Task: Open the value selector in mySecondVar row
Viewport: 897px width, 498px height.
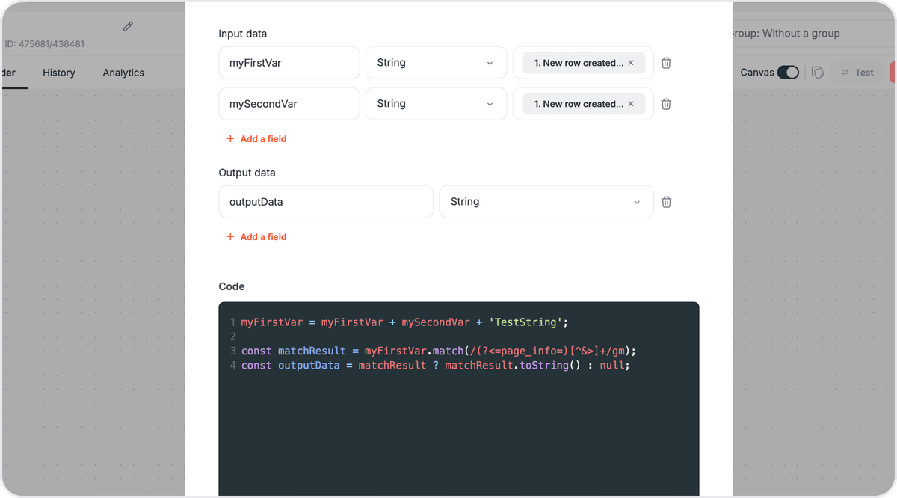Action: point(583,104)
